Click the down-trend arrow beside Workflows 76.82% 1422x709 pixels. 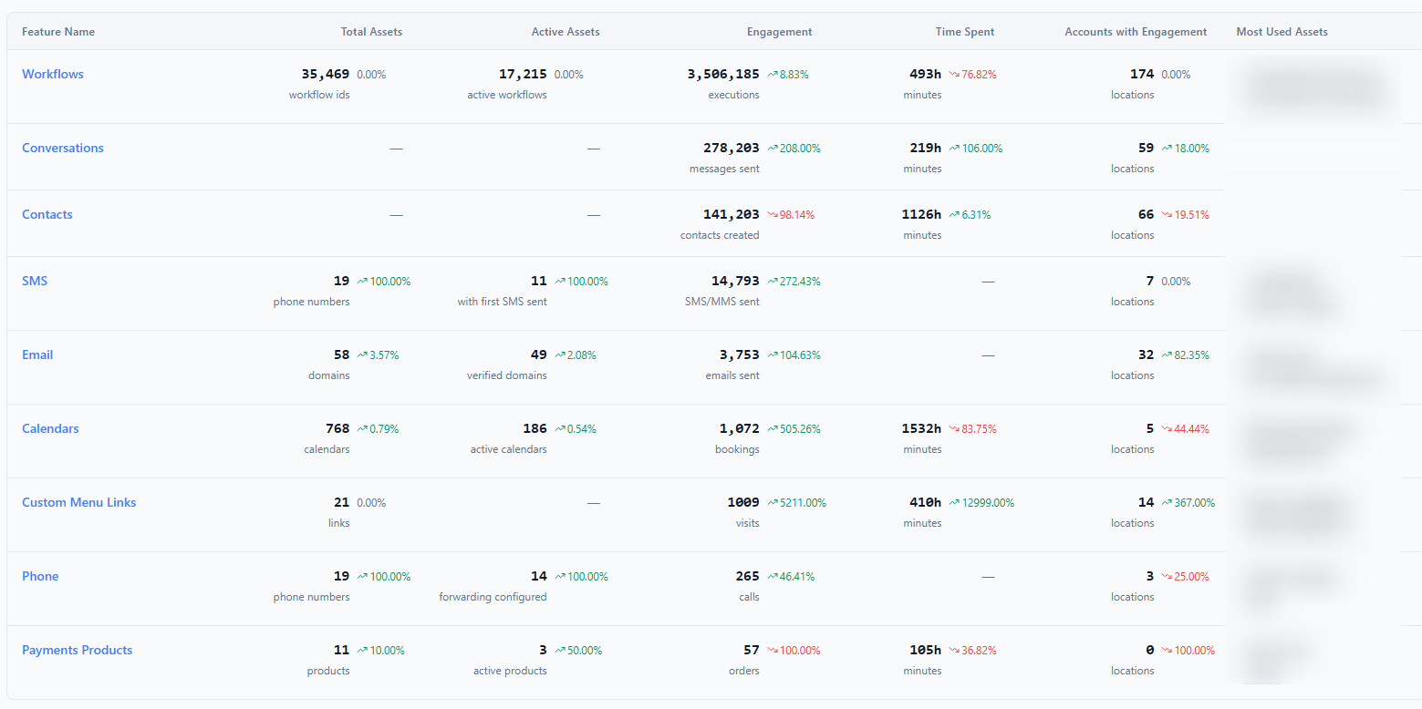pos(954,75)
